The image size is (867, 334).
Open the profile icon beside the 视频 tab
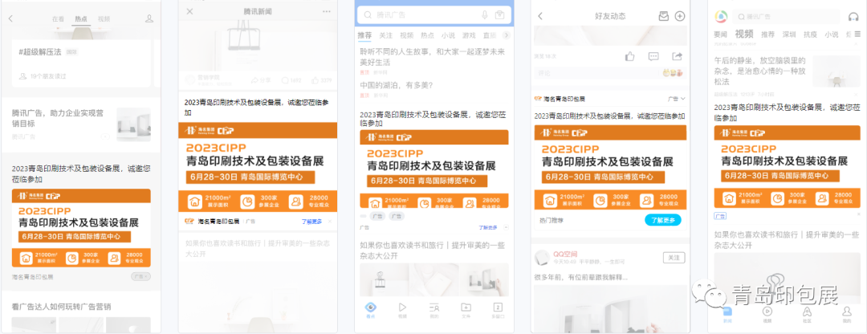click(x=149, y=18)
